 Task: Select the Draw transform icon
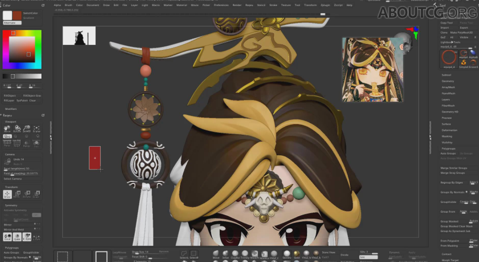(x=7, y=194)
